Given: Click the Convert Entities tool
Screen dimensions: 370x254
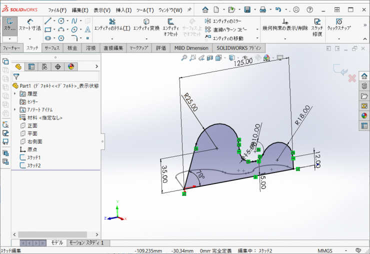Looking at the screenshot, I should pyautogui.click(x=146, y=25).
